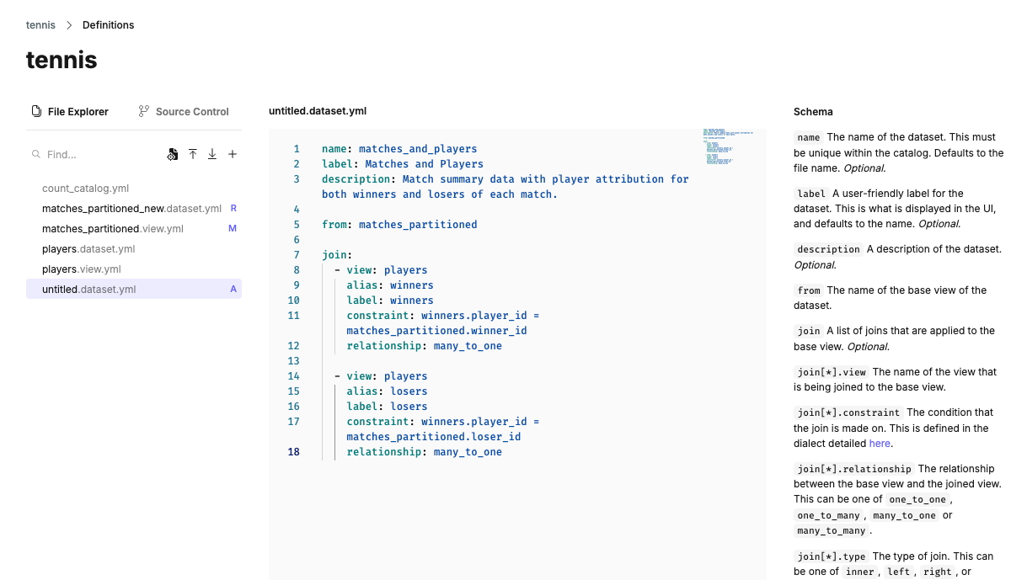Click the 'join[*].view' schema keyword tag
The height and width of the screenshot is (580, 1027).
[832, 372]
